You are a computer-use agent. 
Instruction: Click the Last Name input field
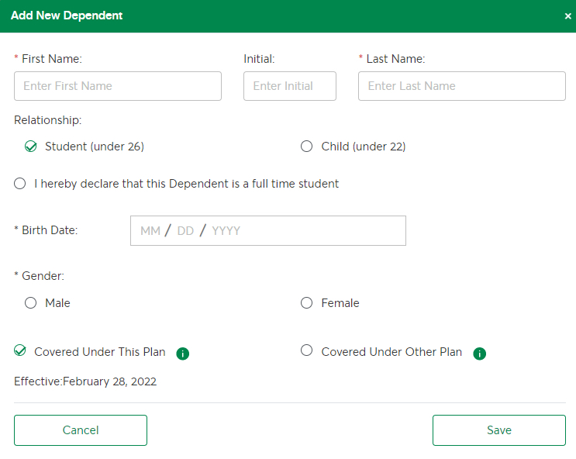coord(462,86)
